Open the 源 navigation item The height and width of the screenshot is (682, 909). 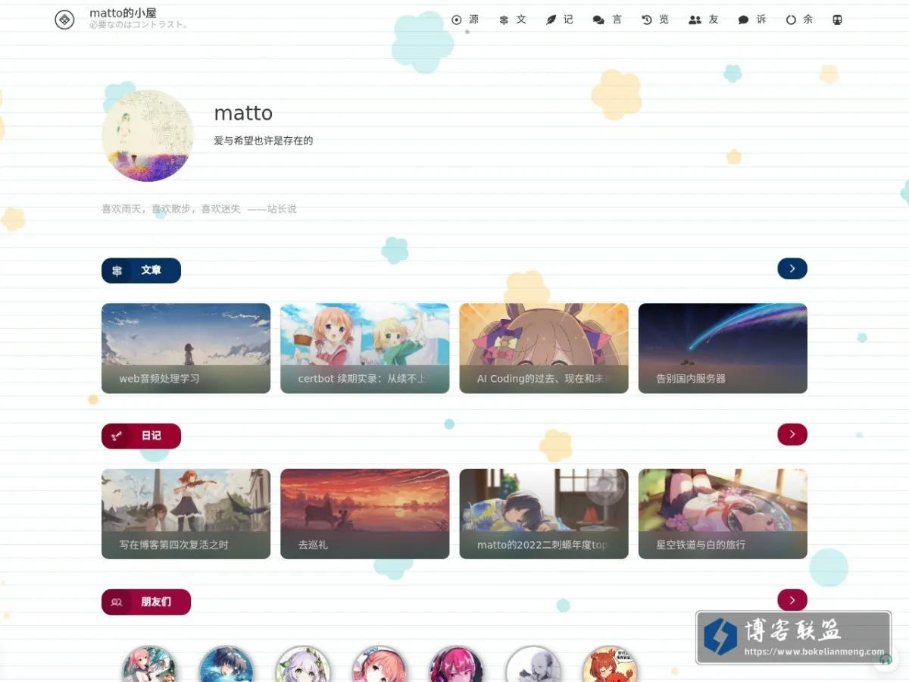click(x=465, y=20)
